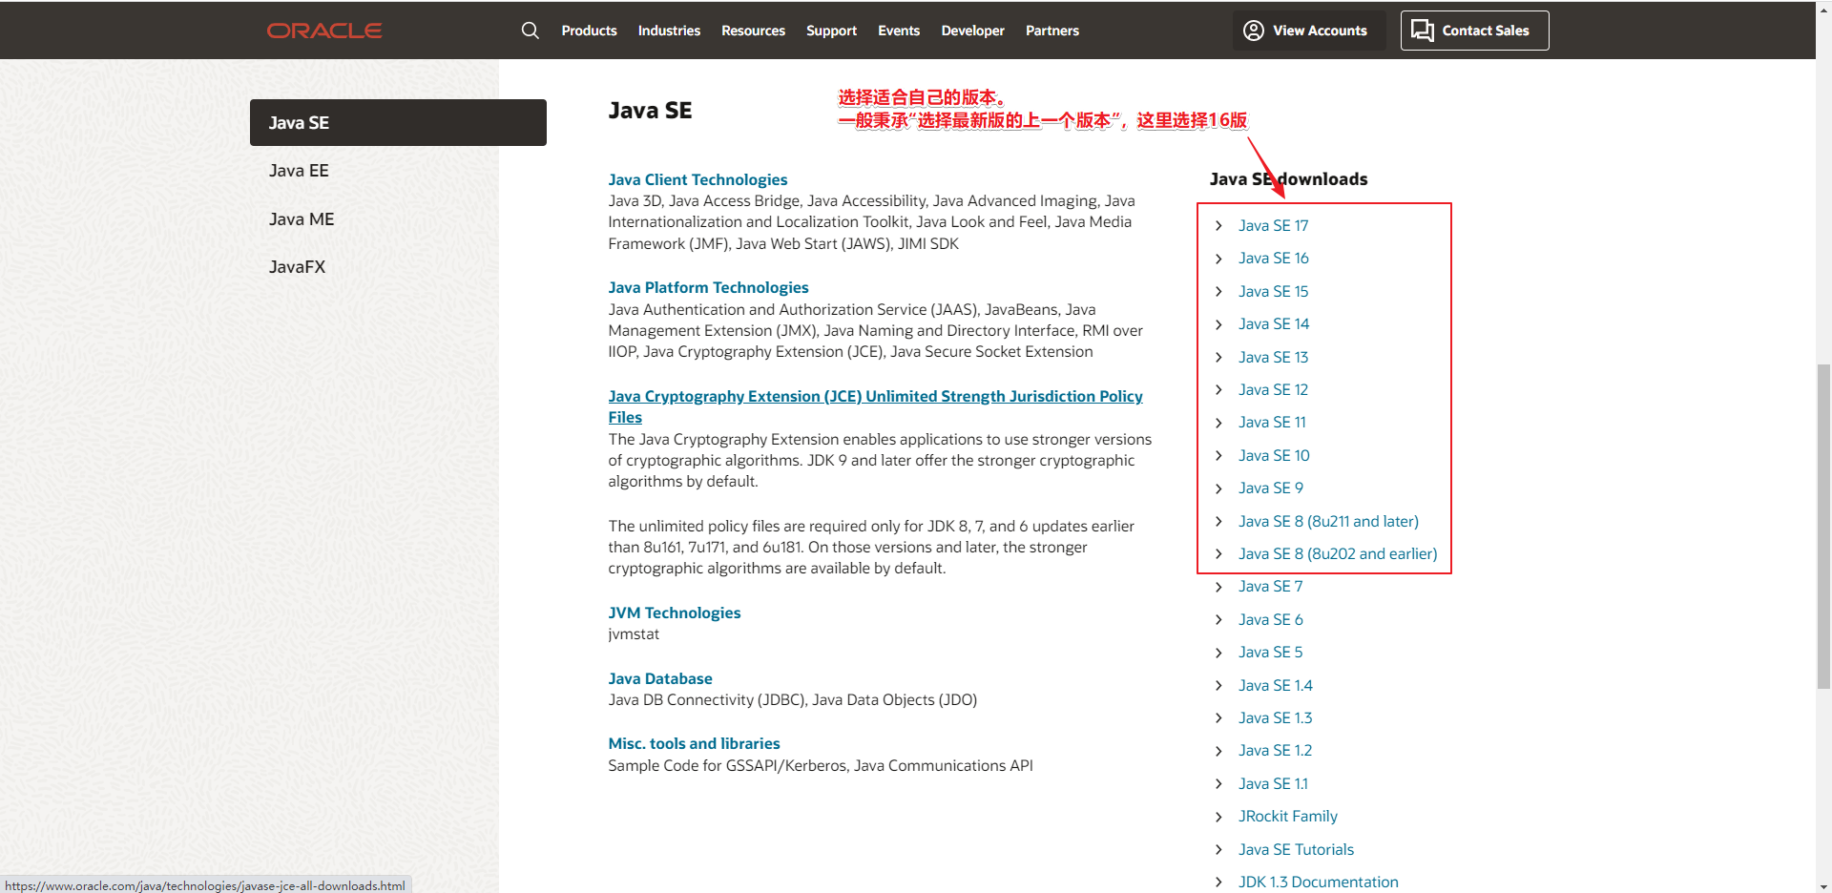Open the Partners menu
The height and width of the screenshot is (893, 1832).
[x=1052, y=31]
